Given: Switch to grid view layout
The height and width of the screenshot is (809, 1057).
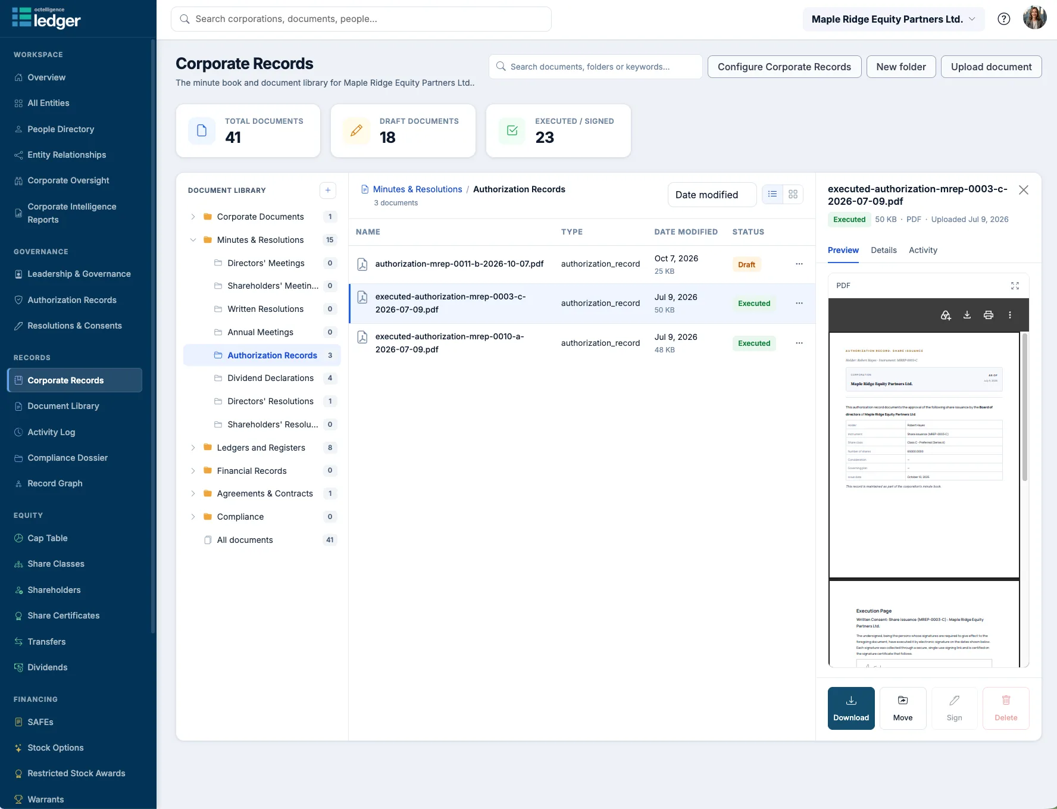Looking at the screenshot, I should tap(793, 195).
